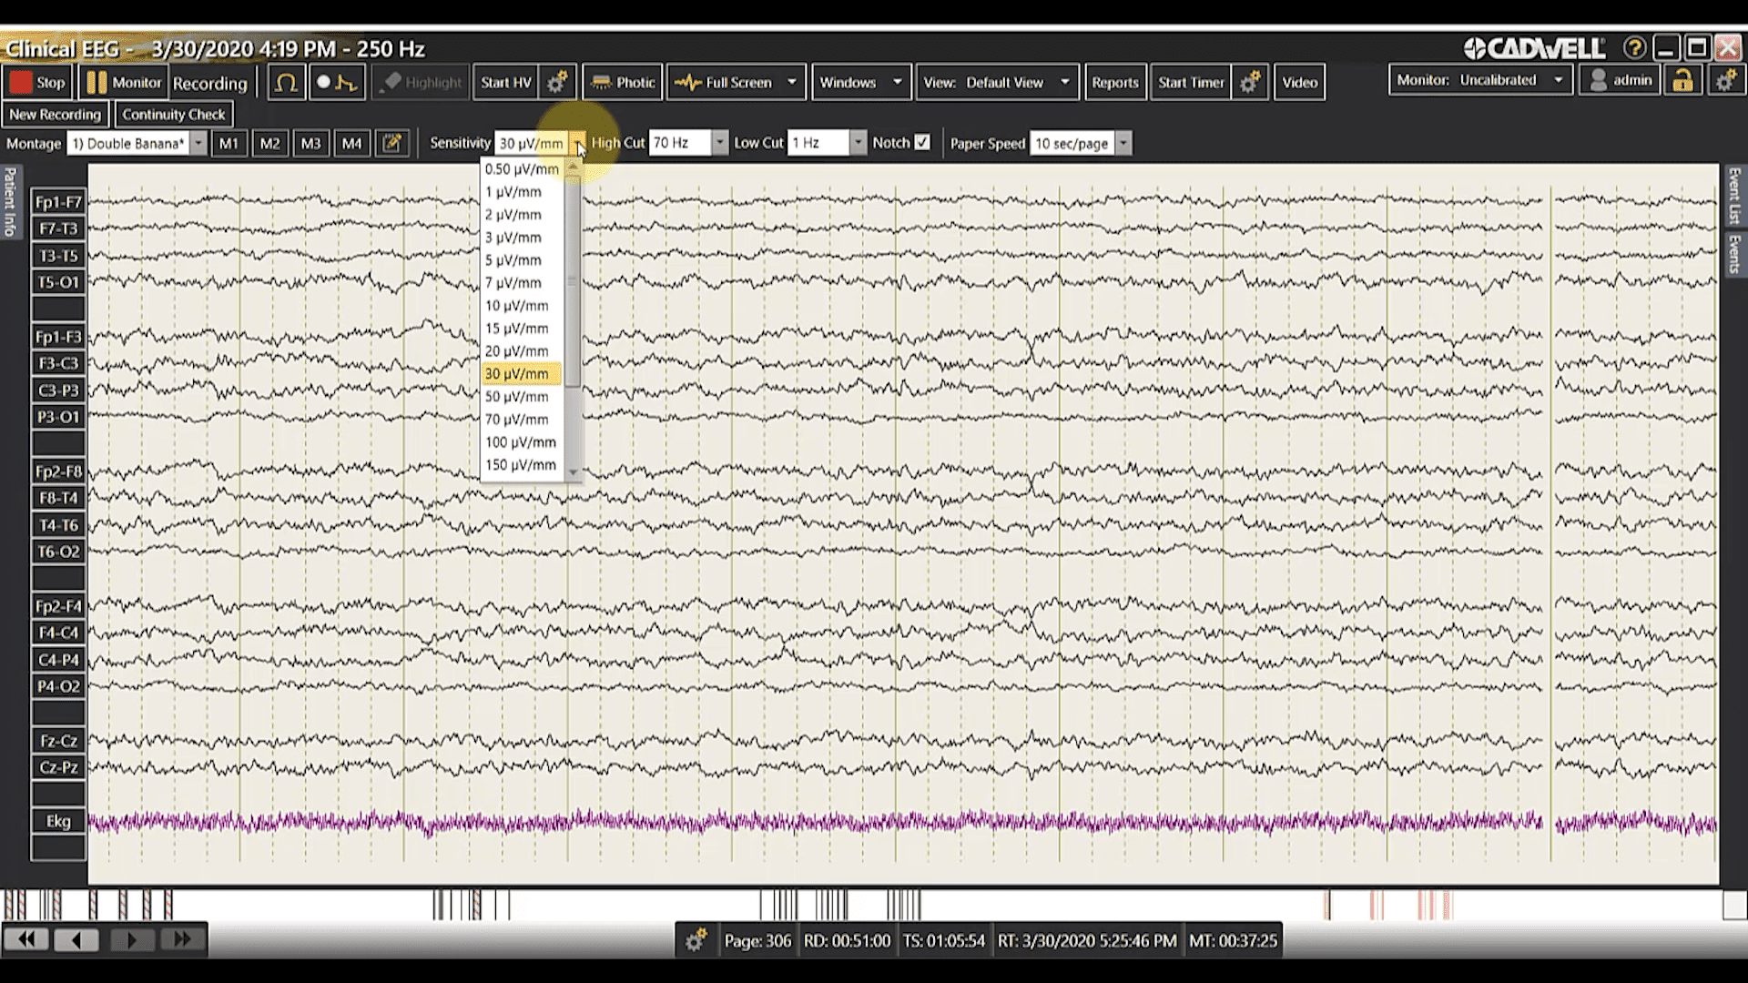The image size is (1748, 983).
Task: Expand the Montage dropdown
Action: (x=198, y=143)
